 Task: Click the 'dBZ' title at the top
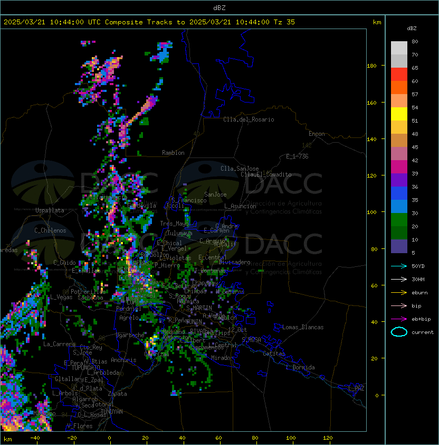[x=219, y=8]
